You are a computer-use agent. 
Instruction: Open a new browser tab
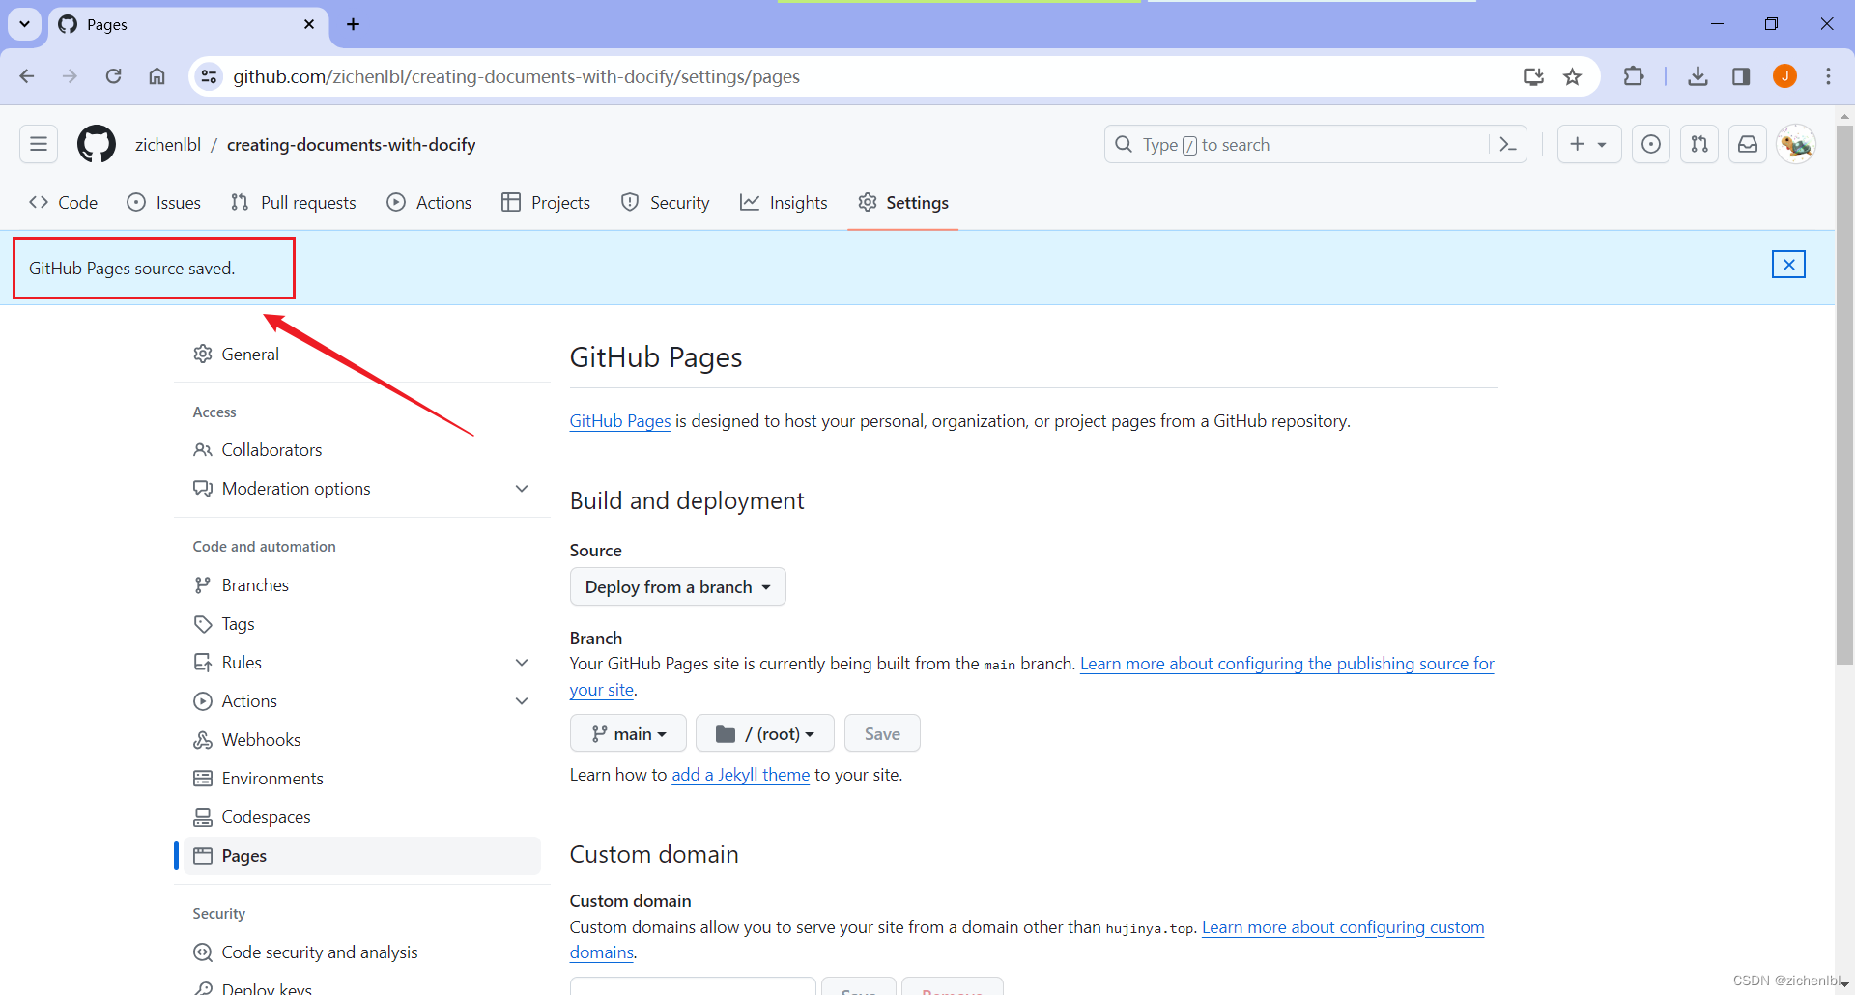point(354,24)
